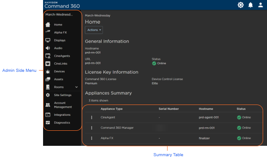Click the Alpha FX sidebar icon
Viewport: 267px width, 157px height.
[48, 31]
